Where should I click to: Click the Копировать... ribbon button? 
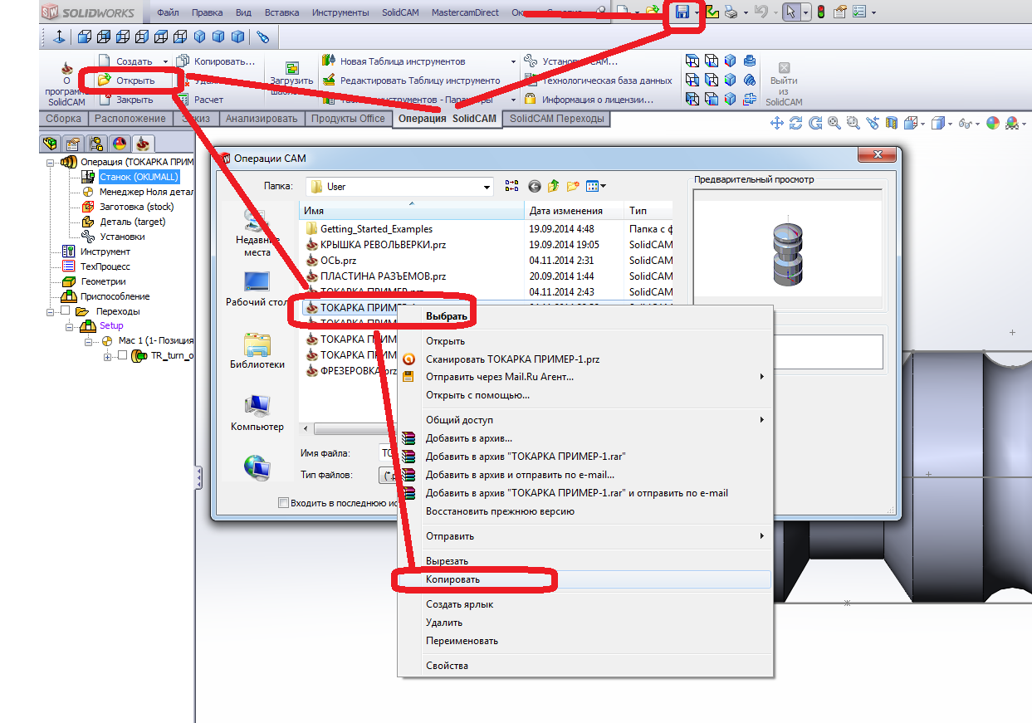(x=216, y=61)
